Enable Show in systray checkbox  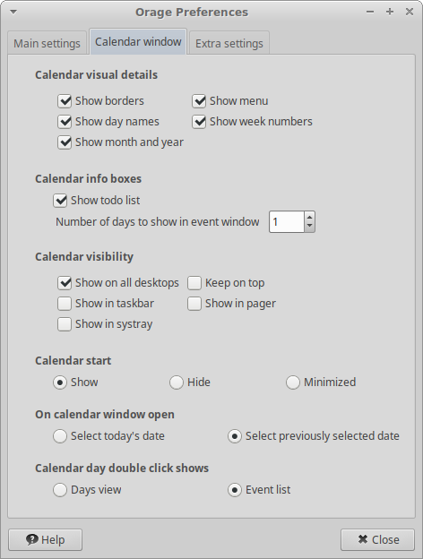point(65,324)
